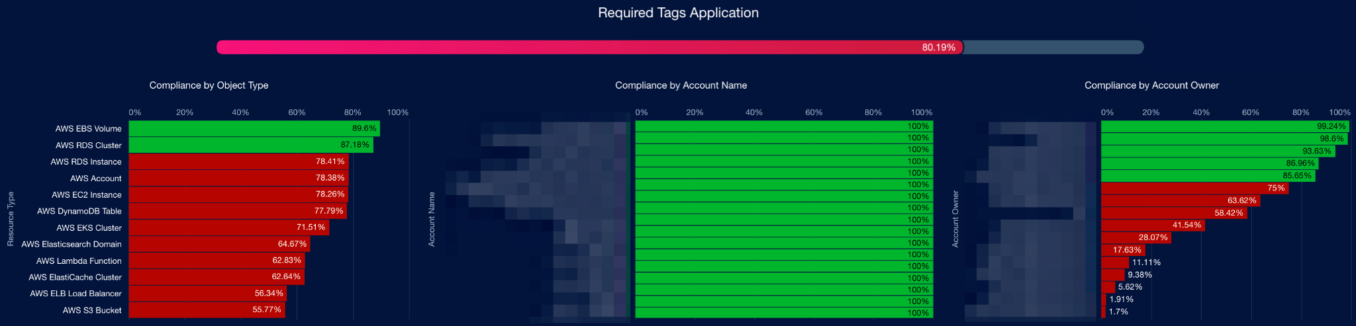Click the AWS ELB Load Balancer label
1356x326 pixels.
point(76,294)
